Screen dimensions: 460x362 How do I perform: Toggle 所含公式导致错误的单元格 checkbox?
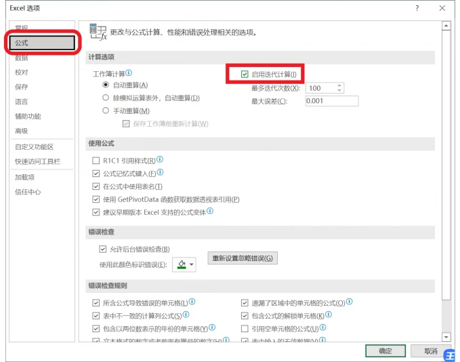96,303
